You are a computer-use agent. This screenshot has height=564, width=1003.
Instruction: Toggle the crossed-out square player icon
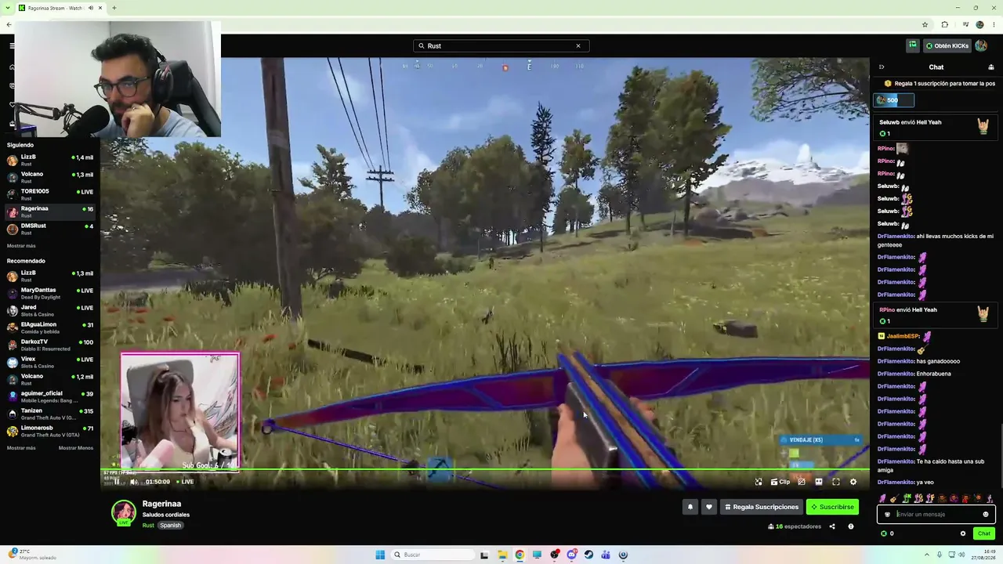[x=801, y=482]
